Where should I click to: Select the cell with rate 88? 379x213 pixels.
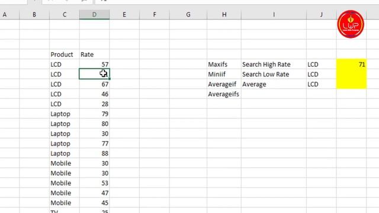[94, 153]
